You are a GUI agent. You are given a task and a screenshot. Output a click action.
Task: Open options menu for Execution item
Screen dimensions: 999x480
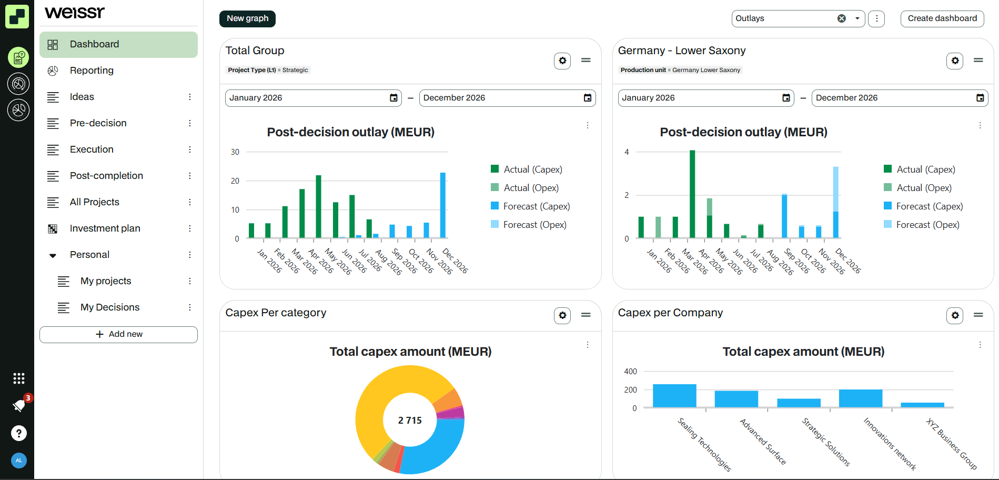tap(190, 149)
